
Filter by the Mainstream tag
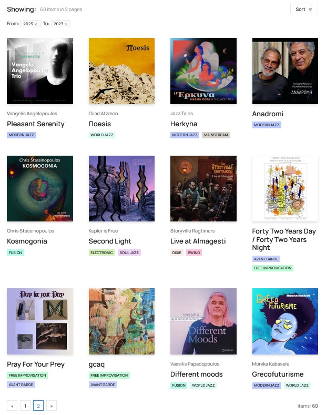coord(216,135)
